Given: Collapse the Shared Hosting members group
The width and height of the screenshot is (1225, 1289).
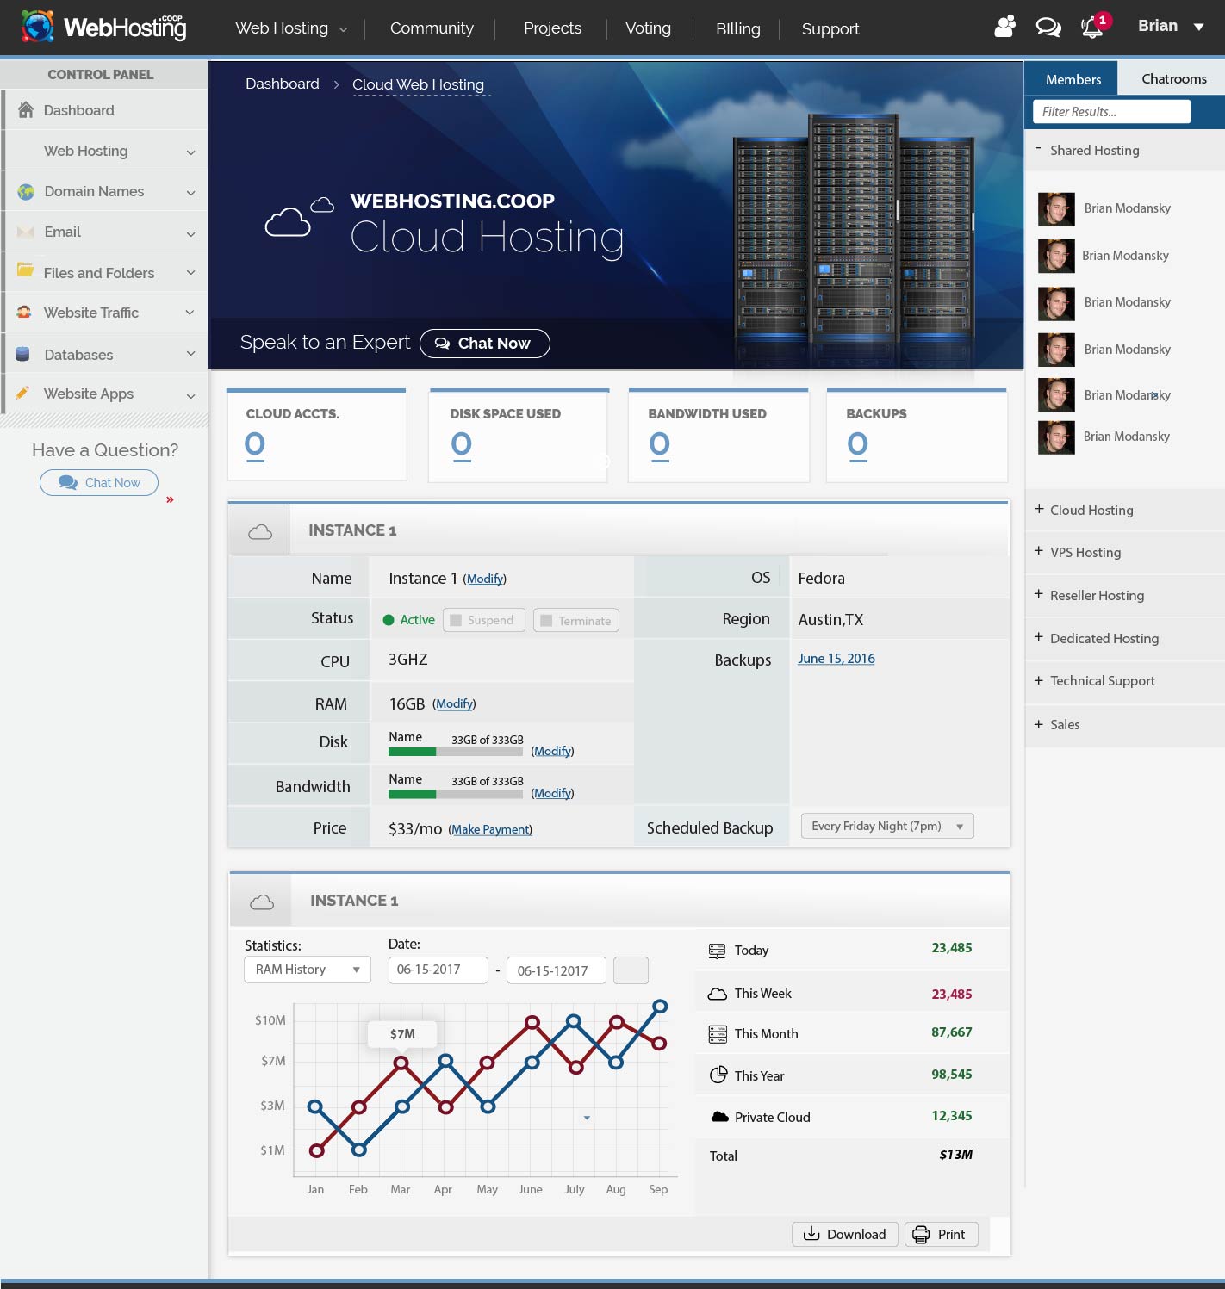Looking at the screenshot, I should tap(1038, 148).
